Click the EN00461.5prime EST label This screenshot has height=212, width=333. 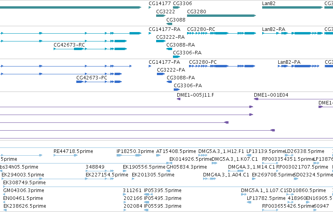tap(23, 198)
